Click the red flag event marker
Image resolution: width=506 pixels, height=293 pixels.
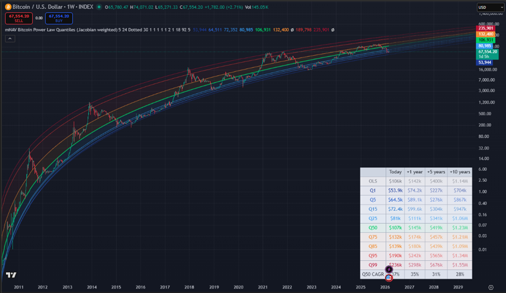[389, 277]
